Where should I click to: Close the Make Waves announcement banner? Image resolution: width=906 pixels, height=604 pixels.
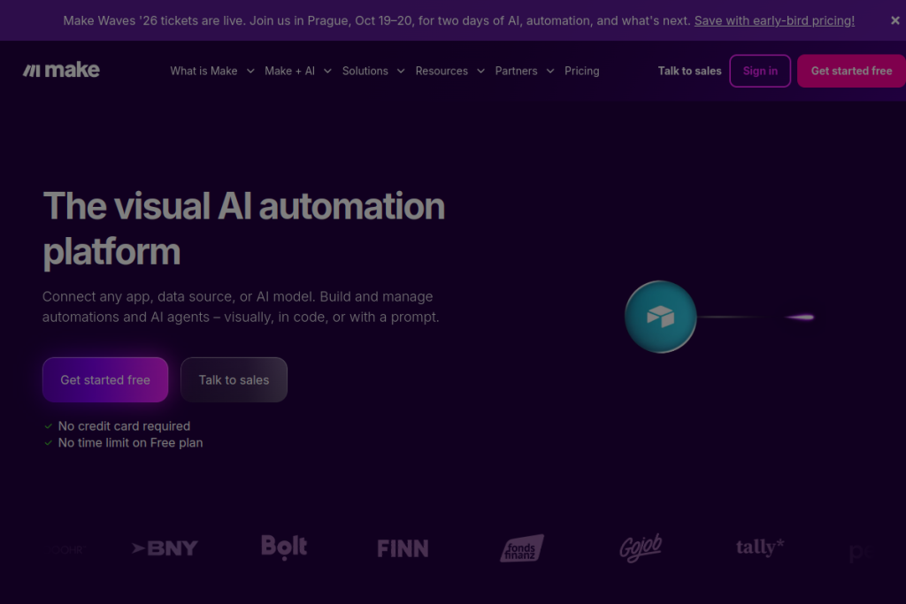coord(895,20)
